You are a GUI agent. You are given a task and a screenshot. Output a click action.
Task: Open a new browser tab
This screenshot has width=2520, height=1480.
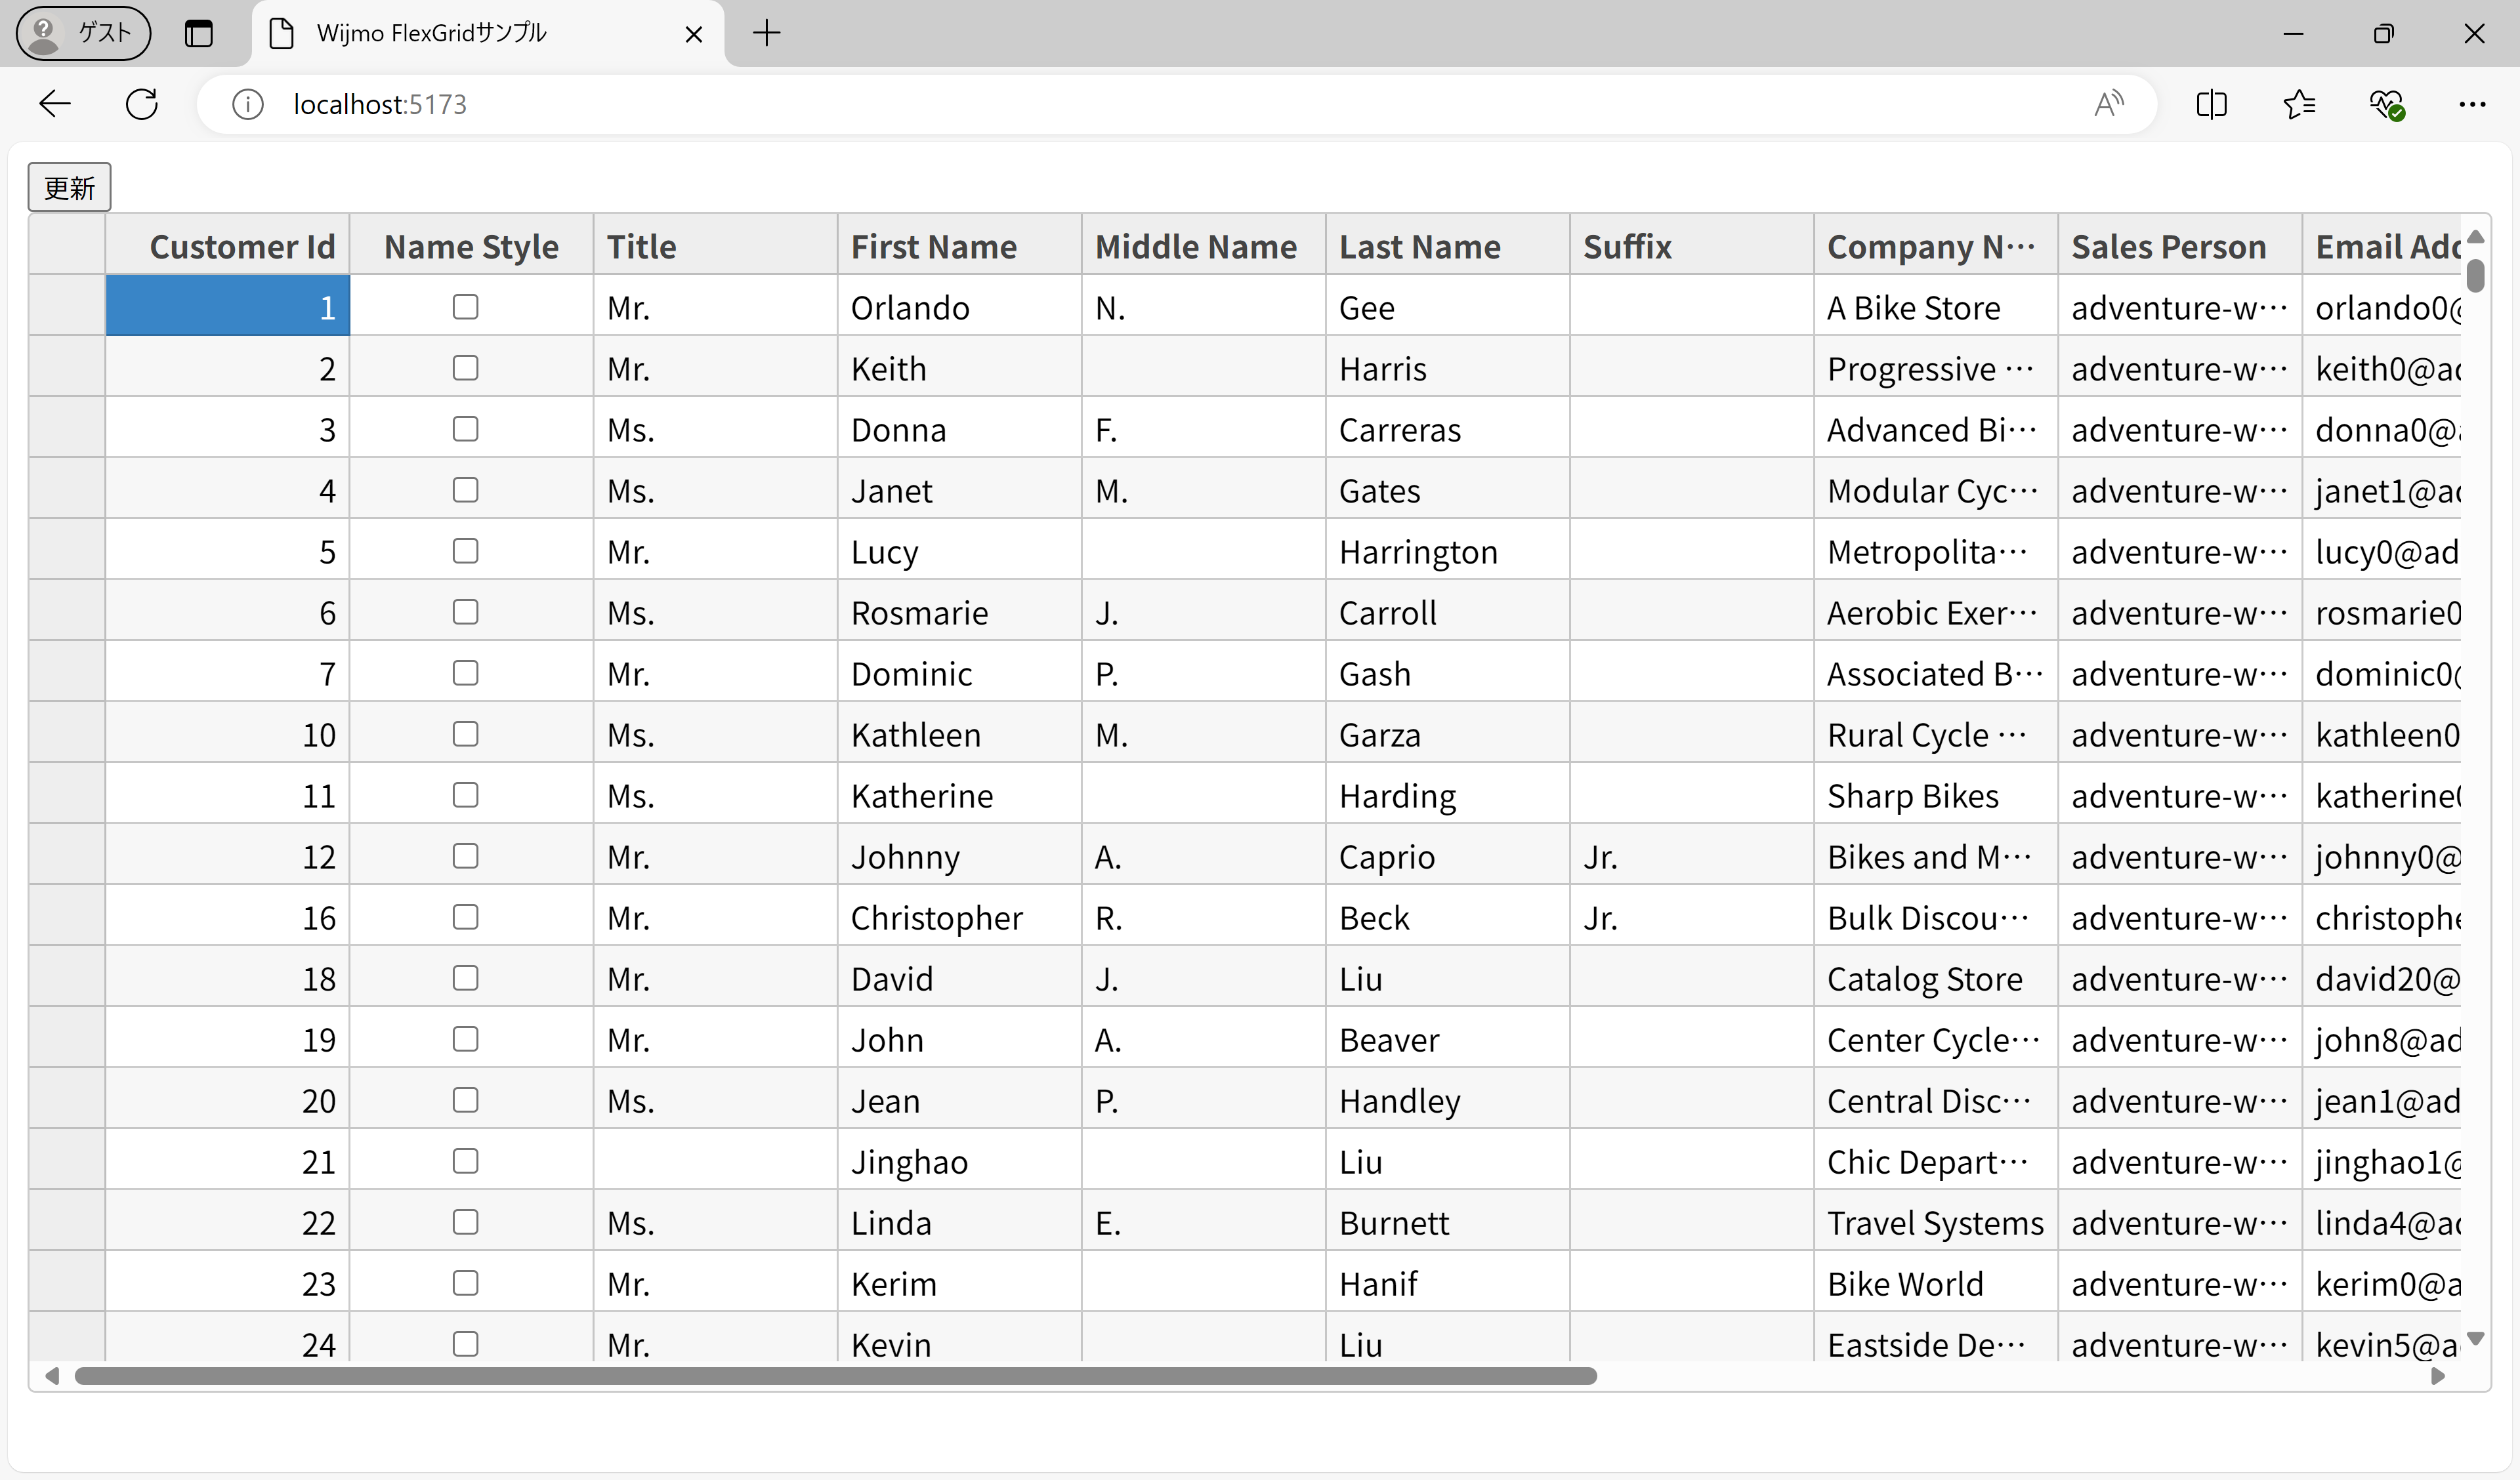tap(767, 33)
